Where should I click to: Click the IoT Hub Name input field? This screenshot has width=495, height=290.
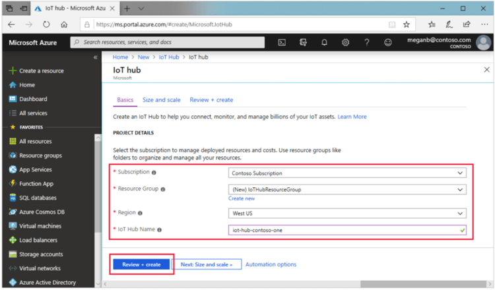click(347, 230)
